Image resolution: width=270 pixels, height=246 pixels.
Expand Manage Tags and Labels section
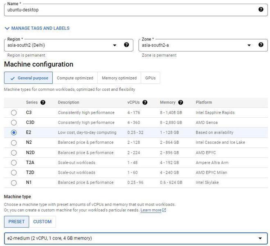37,28
